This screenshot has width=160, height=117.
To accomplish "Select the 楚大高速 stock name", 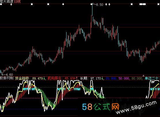I will [x=7, y=1].
